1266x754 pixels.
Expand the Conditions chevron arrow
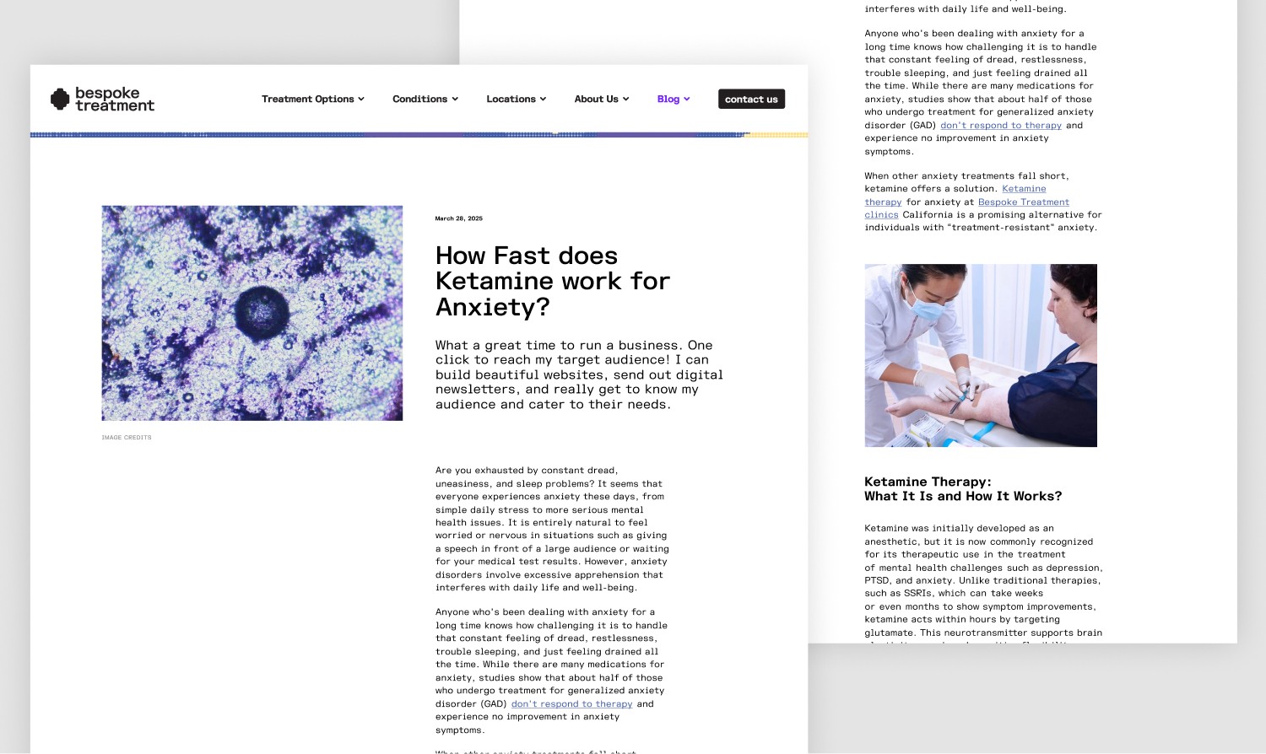455,100
